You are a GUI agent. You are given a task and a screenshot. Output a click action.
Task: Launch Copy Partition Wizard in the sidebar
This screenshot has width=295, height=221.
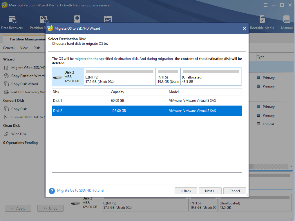[x=24, y=76]
